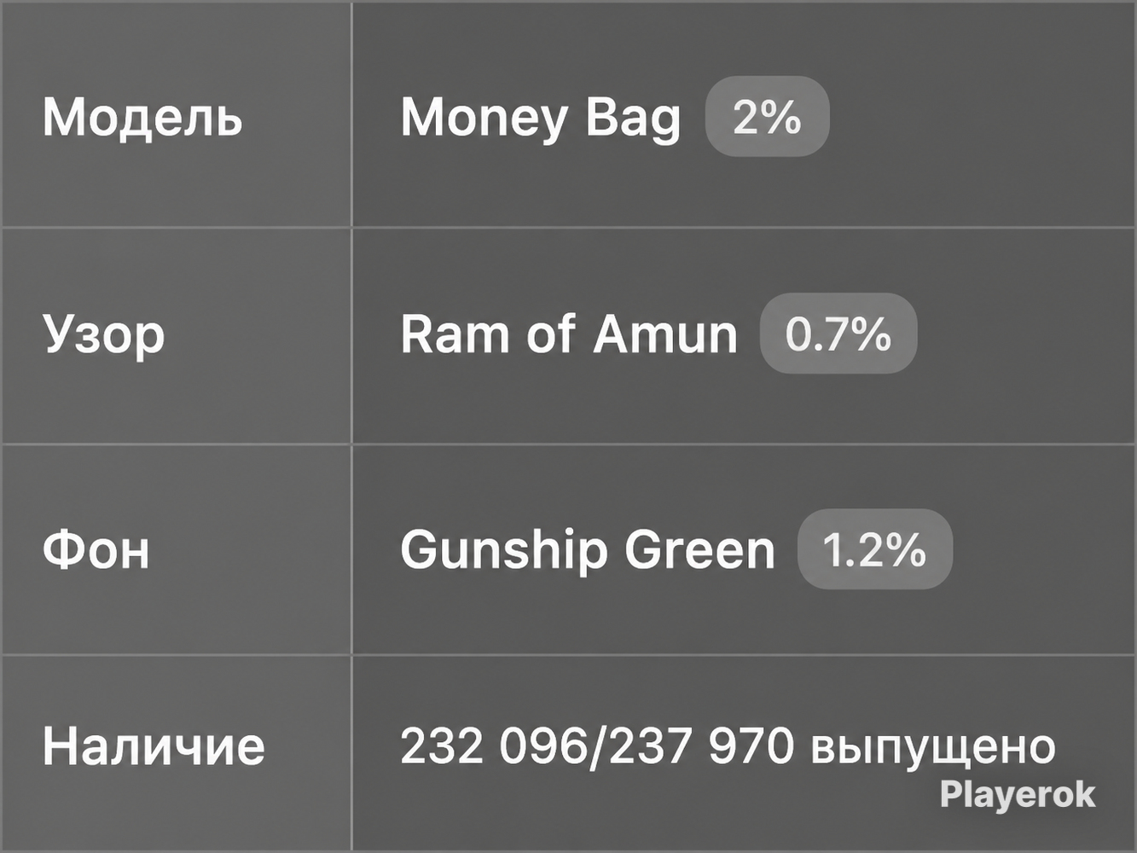Screen dimensions: 1137x853
Task: Click the Фон row label
Action: pos(96,549)
